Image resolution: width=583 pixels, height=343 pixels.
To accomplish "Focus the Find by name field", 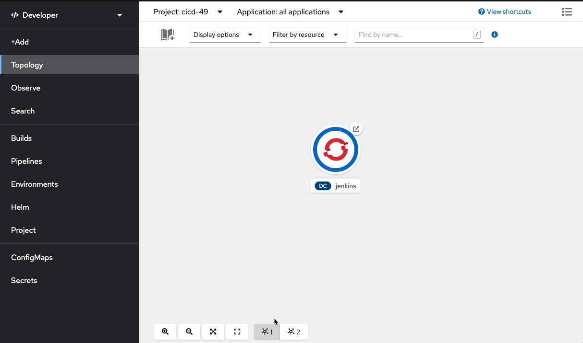I will point(419,34).
